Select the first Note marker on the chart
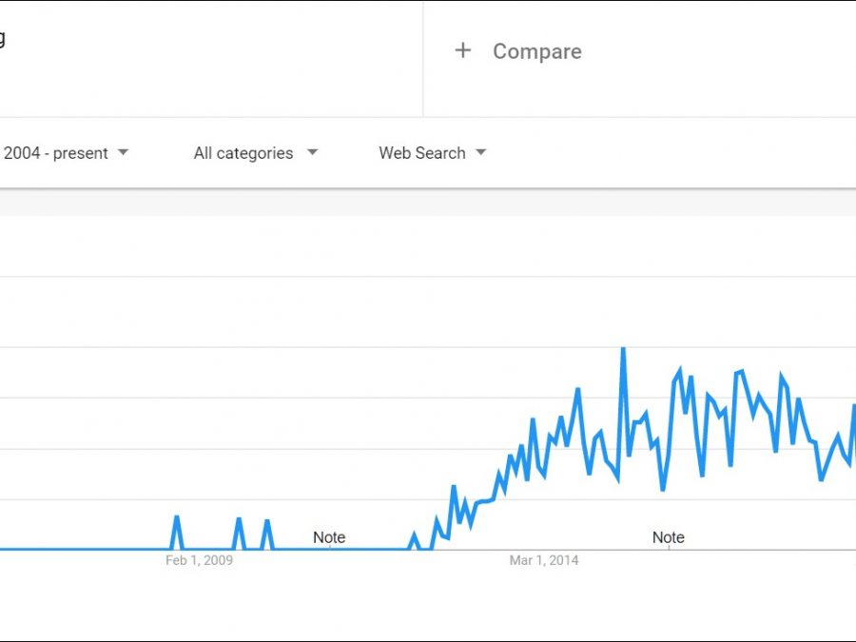856x642 pixels. coord(329,537)
